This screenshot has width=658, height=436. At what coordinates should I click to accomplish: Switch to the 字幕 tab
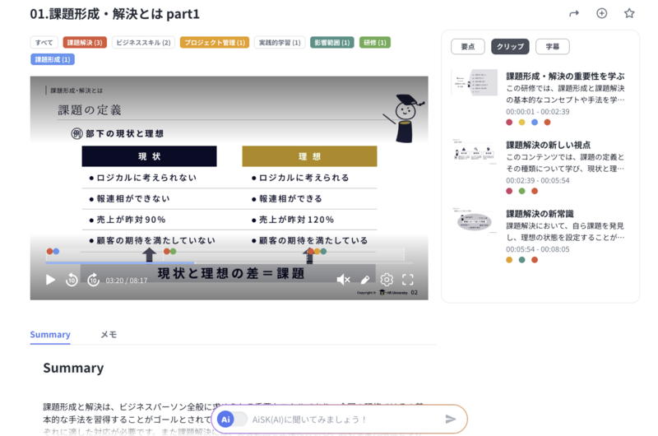pos(552,47)
